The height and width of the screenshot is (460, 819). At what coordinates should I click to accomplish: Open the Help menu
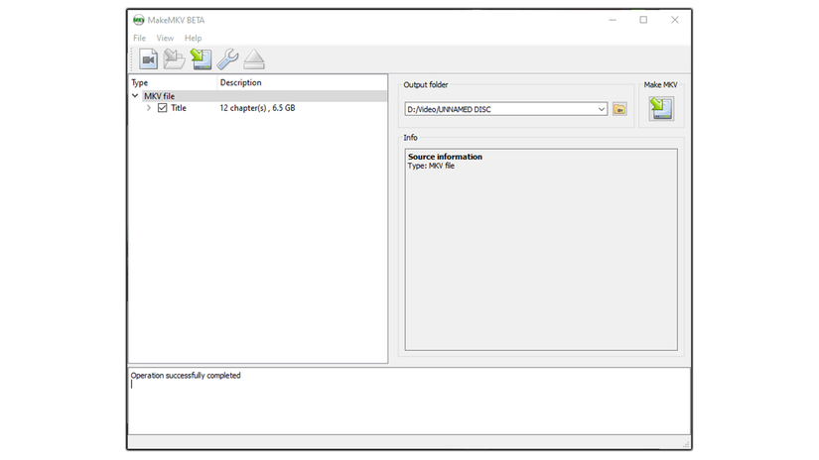193,38
